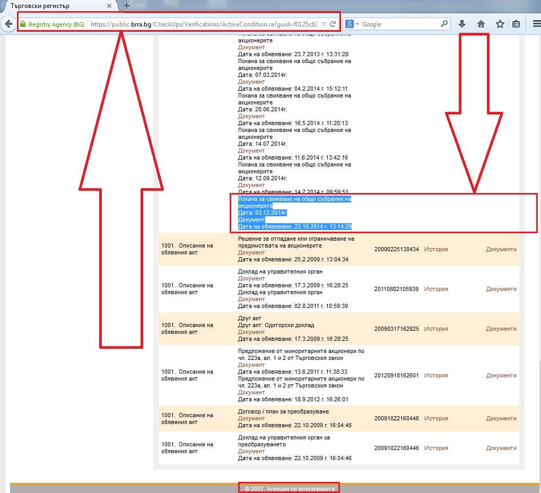Open Документ link under Друг акт: Одиторски доклад
This screenshot has height=493, width=541.
[x=251, y=332]
